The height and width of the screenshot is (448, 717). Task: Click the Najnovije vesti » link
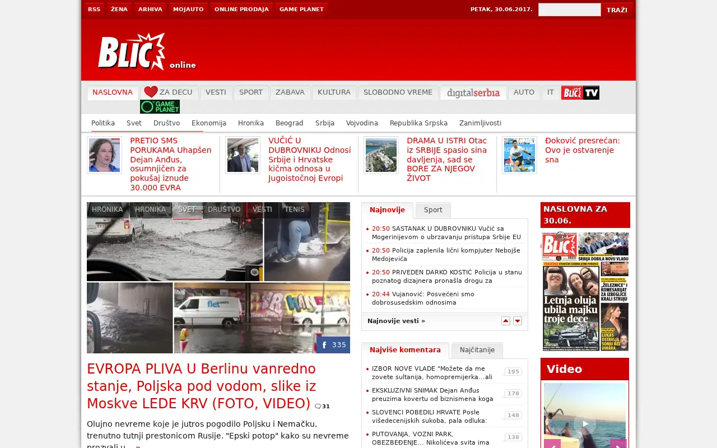point(396,321)
